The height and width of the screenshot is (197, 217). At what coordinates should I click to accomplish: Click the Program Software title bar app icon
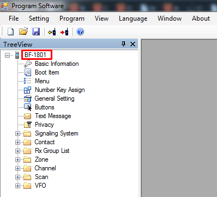click(x=4, y=6)
